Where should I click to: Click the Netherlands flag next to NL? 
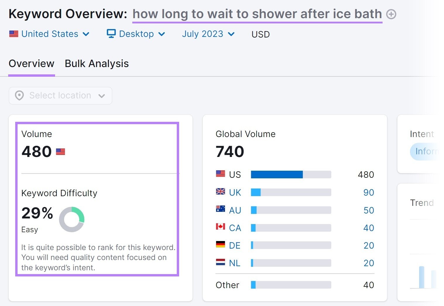tap(220, 263)
